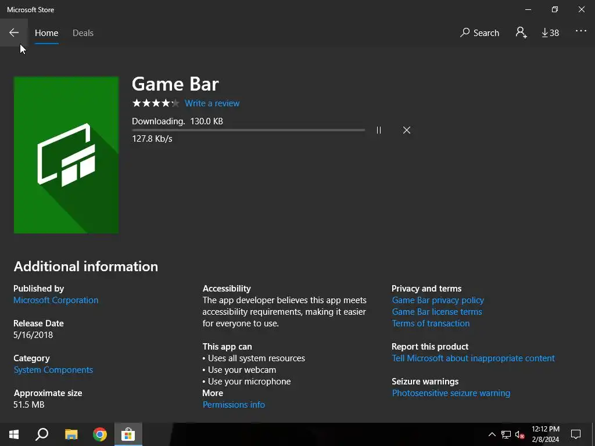The image size is (595, 446).
Task: Go back using the back arrow
Action: [x=14, y=33]
